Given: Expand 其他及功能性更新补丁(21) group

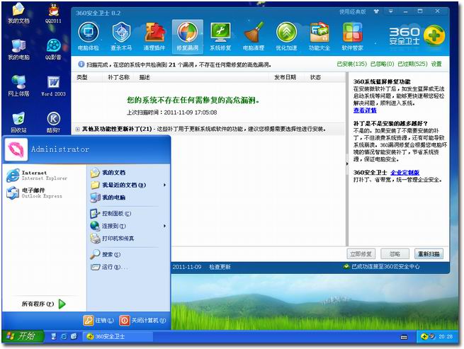Looking at the screenshot, I should (77, 129).
